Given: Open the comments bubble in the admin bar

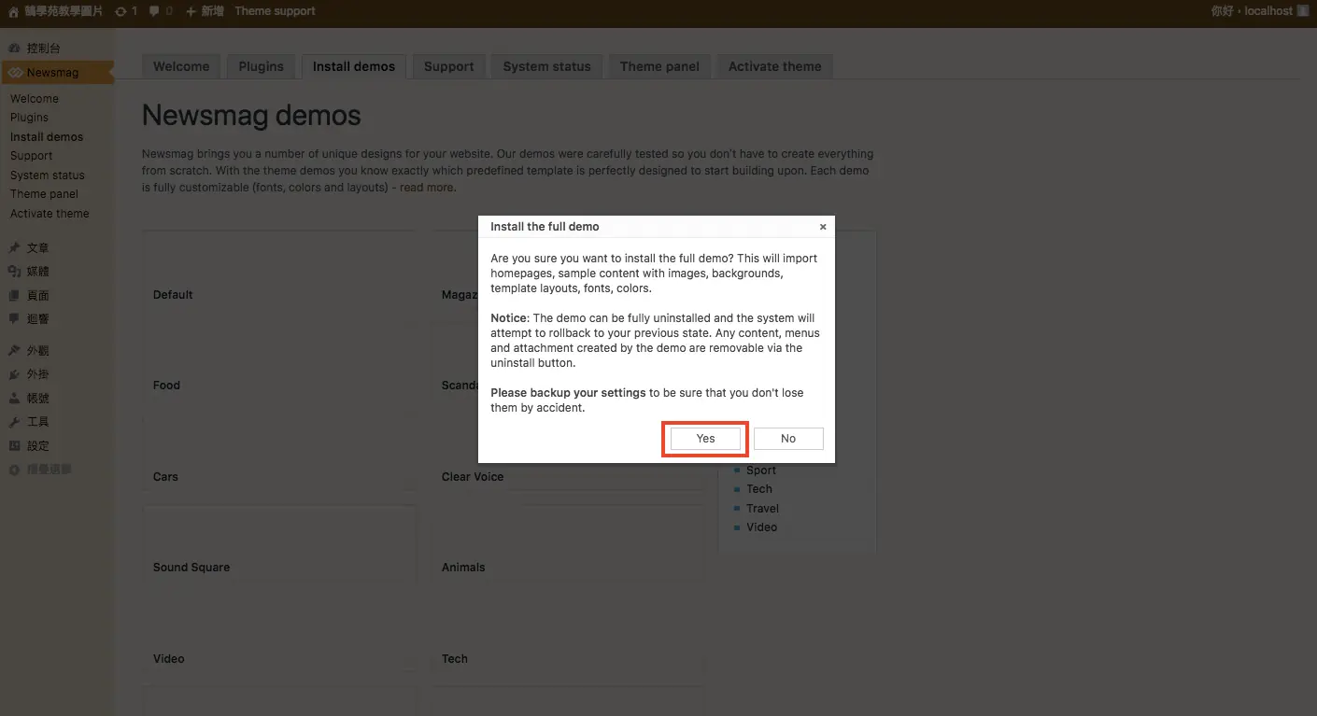Looking at the screenshot, I should point(154,11).
